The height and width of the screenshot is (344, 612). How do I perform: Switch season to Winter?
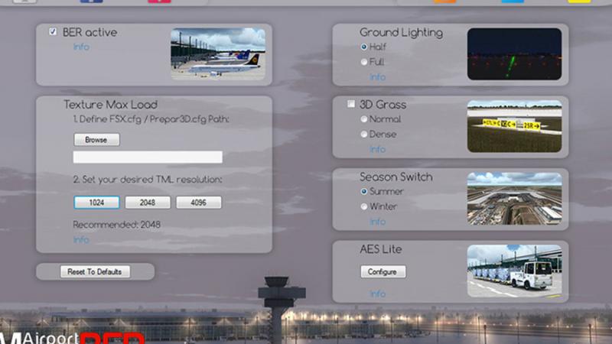click(x=364, y=206)
